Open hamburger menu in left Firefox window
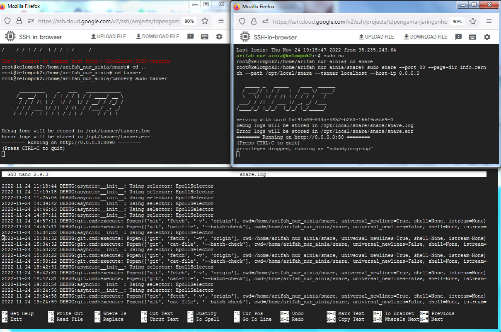 point(221,21)
